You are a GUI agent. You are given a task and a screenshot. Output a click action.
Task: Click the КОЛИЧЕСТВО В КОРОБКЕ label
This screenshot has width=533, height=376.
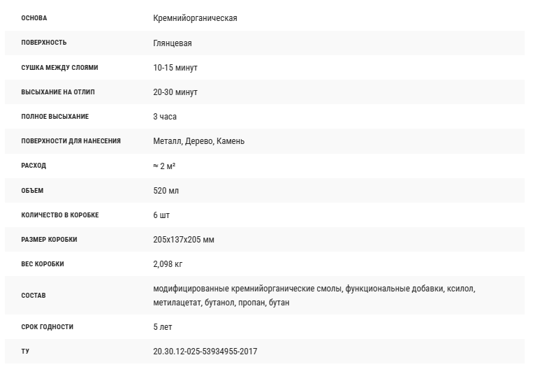(60, 215)
